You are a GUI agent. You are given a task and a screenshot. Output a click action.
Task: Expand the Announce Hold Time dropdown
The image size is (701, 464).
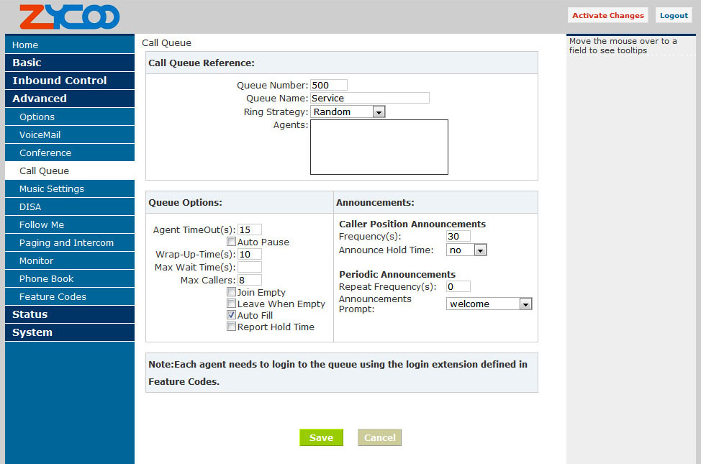466,250
